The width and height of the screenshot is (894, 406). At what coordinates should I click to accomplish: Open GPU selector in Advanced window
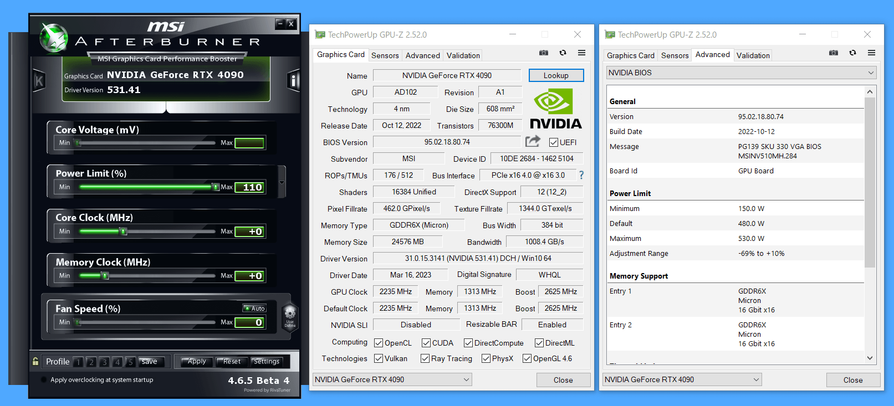[x=682, y=379]
